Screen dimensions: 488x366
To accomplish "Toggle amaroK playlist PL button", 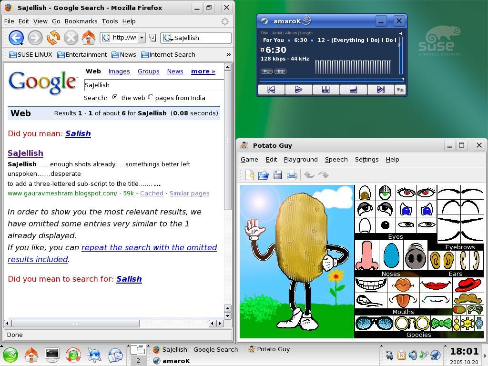I will pos(266,71).
